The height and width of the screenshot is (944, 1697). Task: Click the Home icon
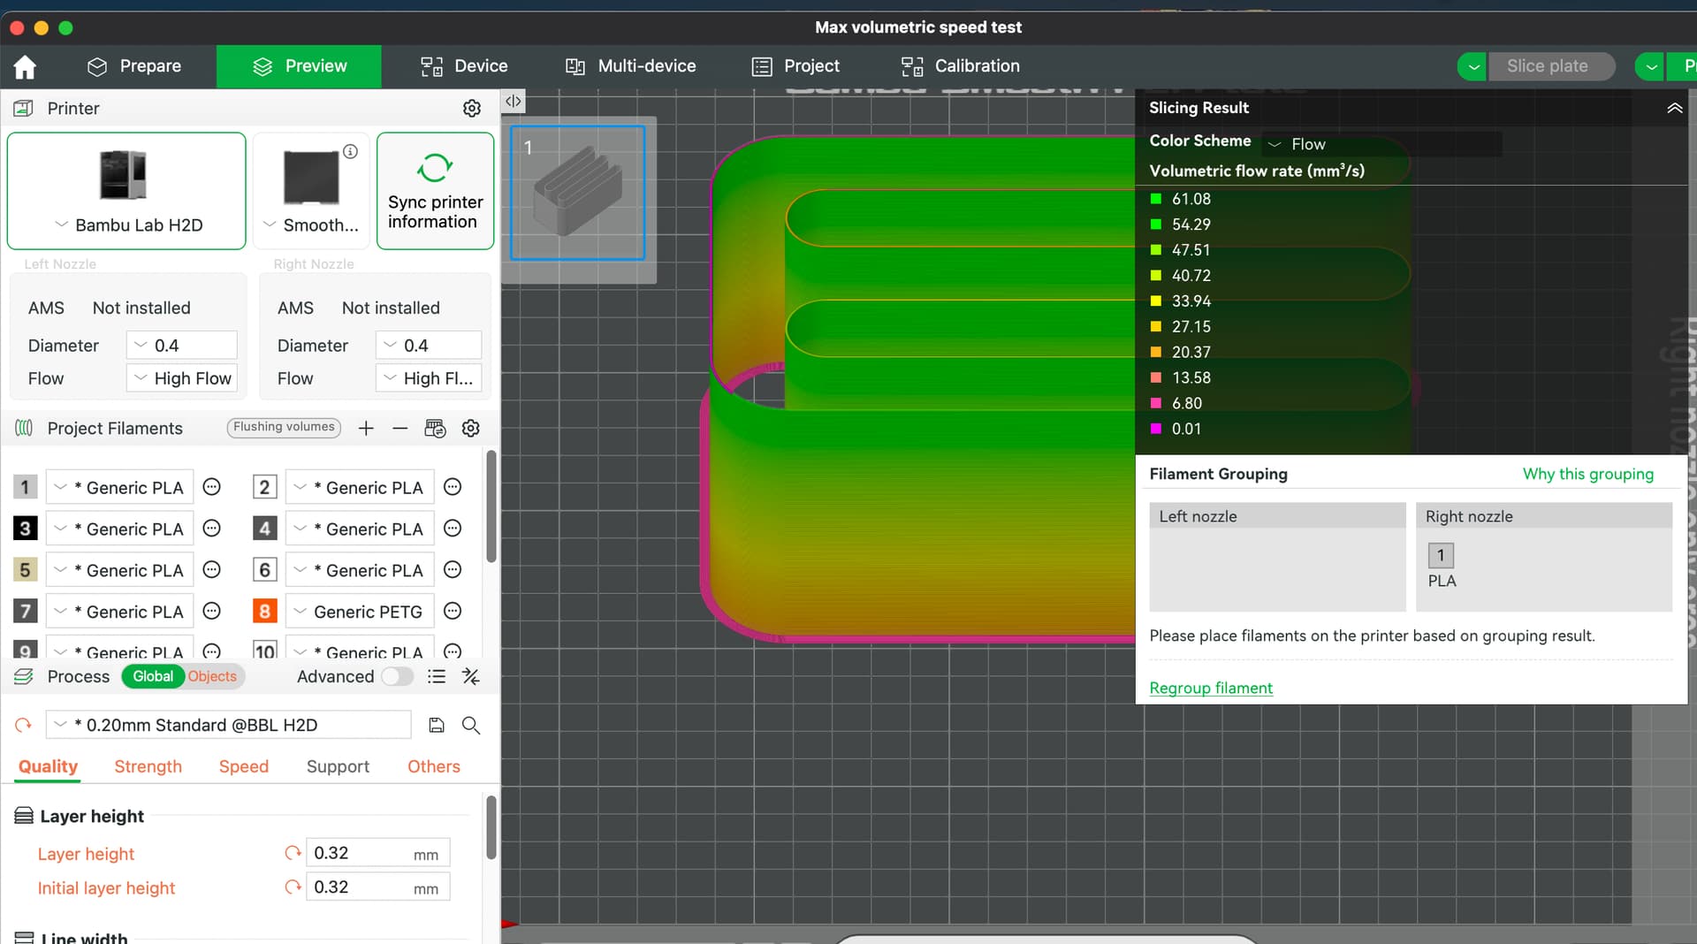[25, 66]
